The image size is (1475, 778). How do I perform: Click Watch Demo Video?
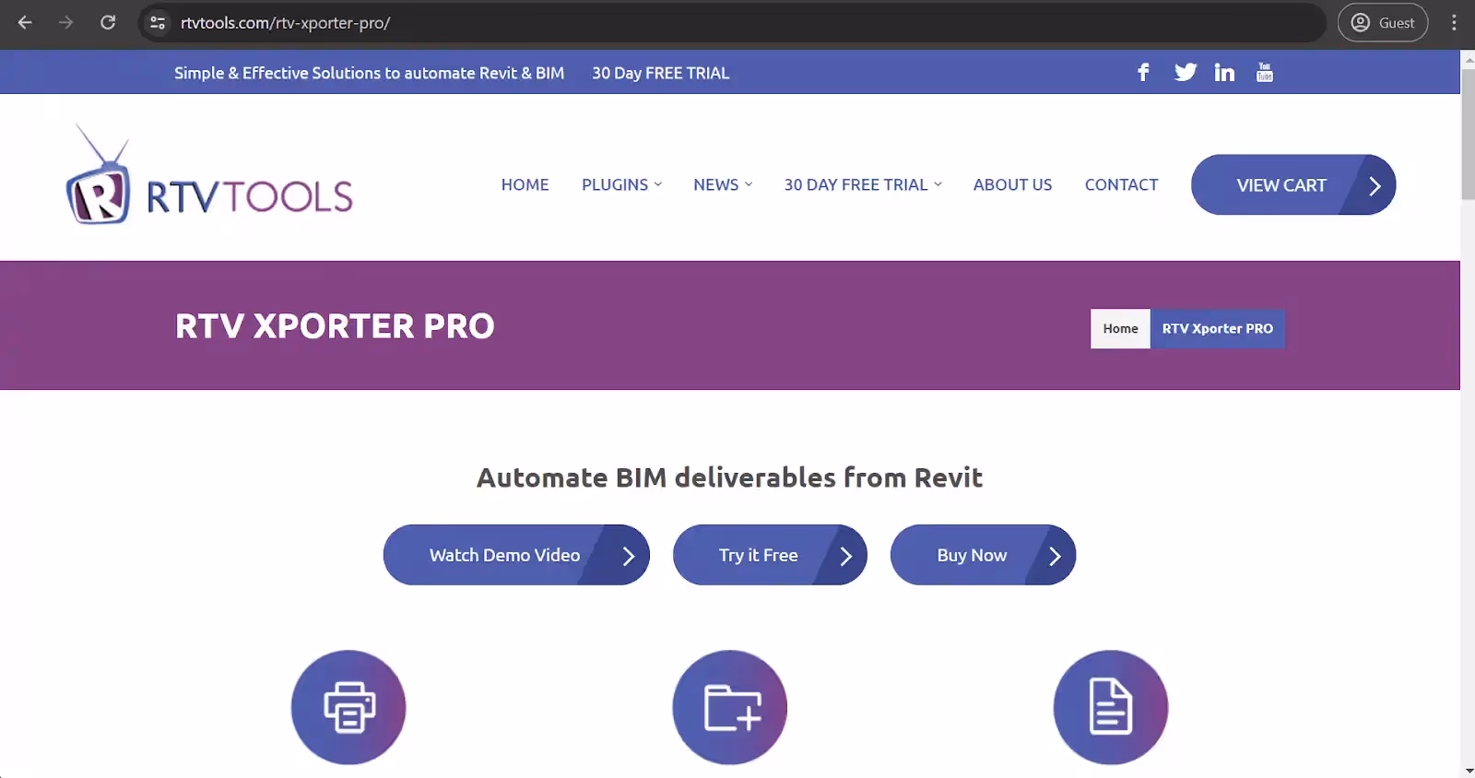click(x=516, y=555)
